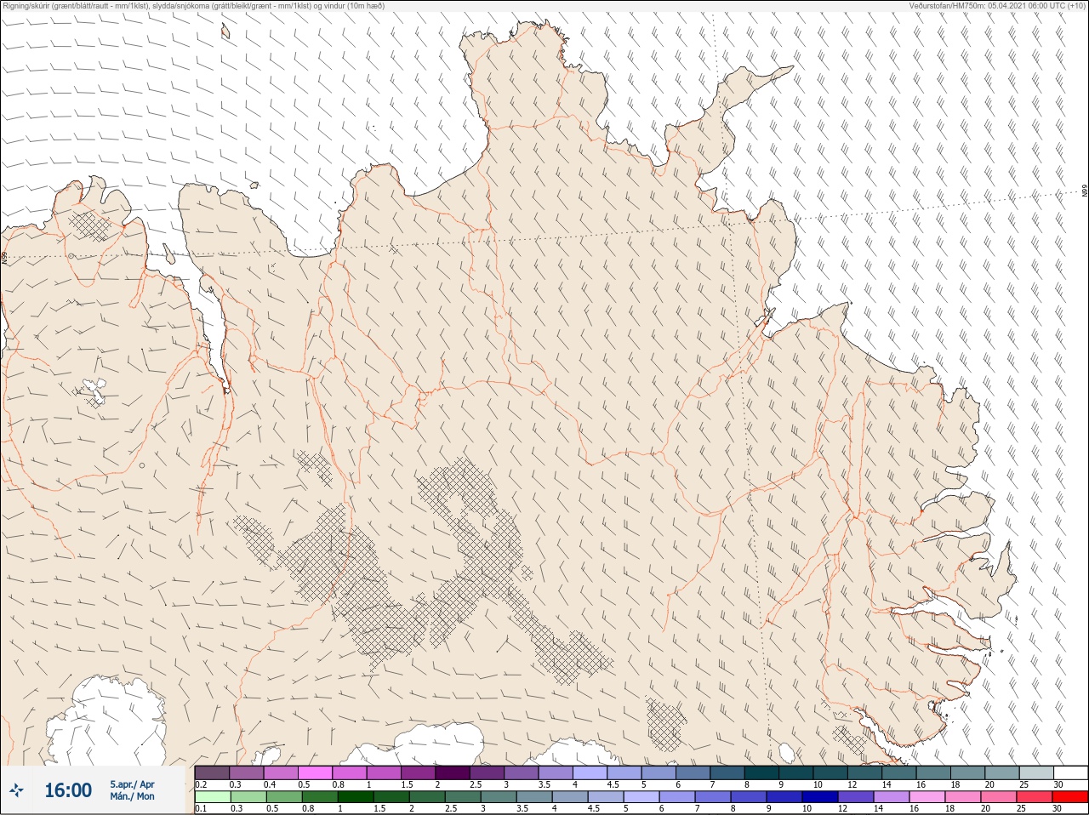1089x815 pixels.
Task: Select the upper scale swatch starting at 6
Action: pyautogui.click(x=693, y=772)
